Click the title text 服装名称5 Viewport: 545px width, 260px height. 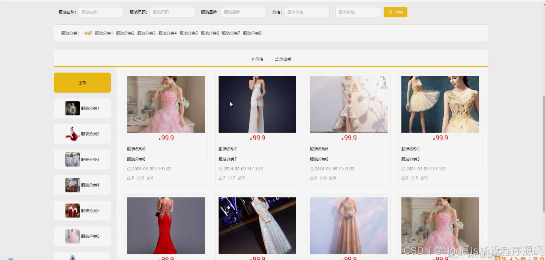[410, 149]
